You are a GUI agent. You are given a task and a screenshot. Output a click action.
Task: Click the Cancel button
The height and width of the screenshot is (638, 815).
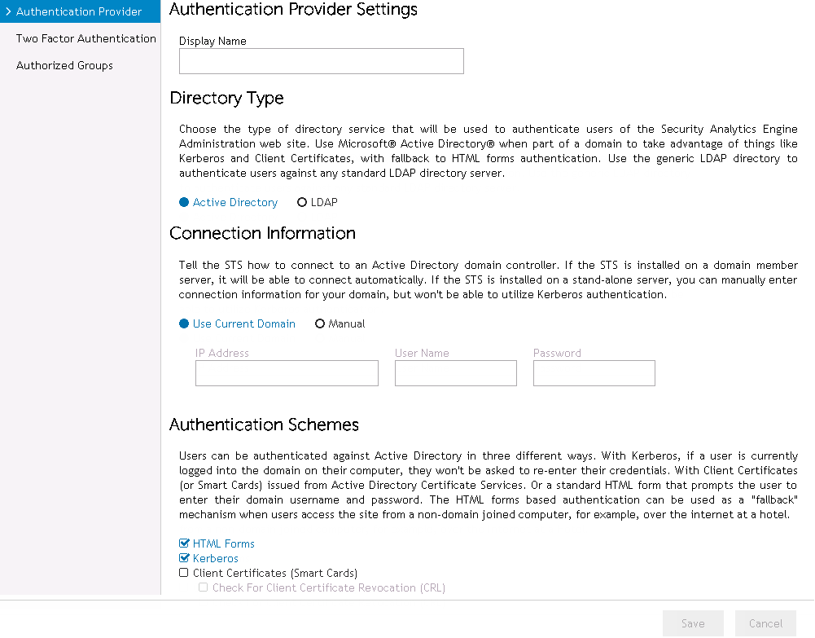[x=765, y=623]
